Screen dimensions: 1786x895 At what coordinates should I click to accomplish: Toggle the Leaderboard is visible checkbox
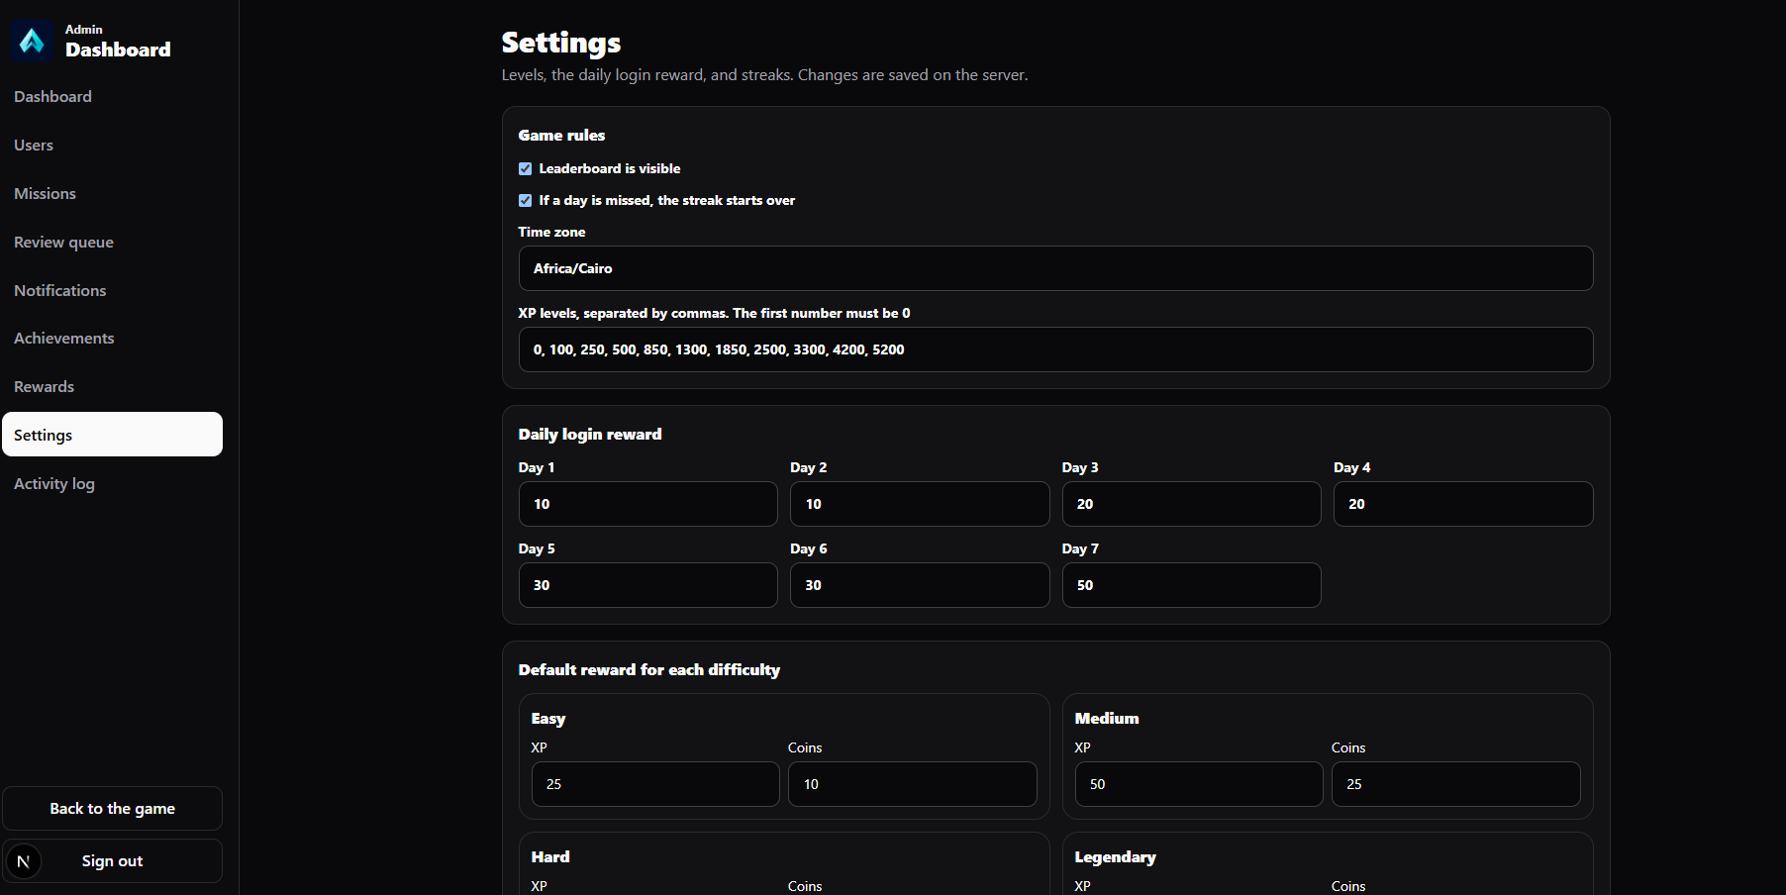[x=525, y=169]
